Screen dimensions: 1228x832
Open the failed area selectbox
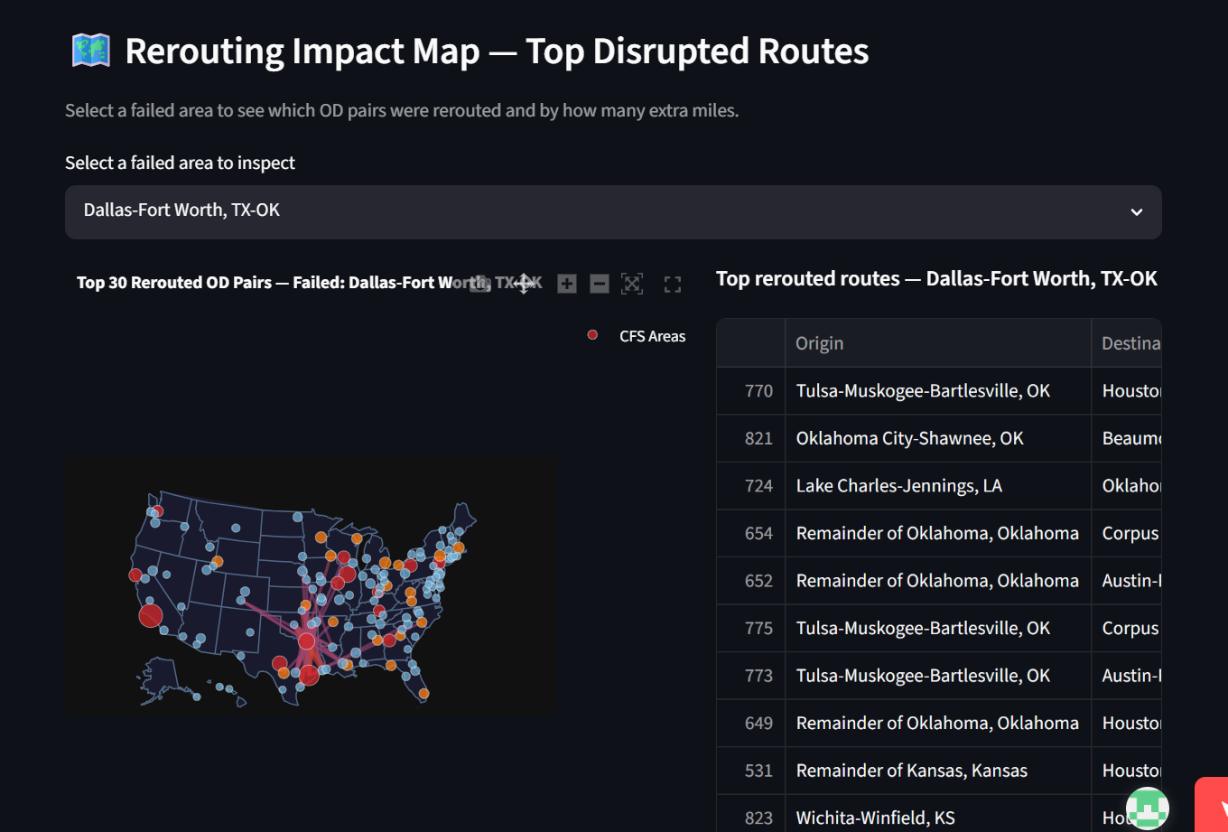[613, 212]
